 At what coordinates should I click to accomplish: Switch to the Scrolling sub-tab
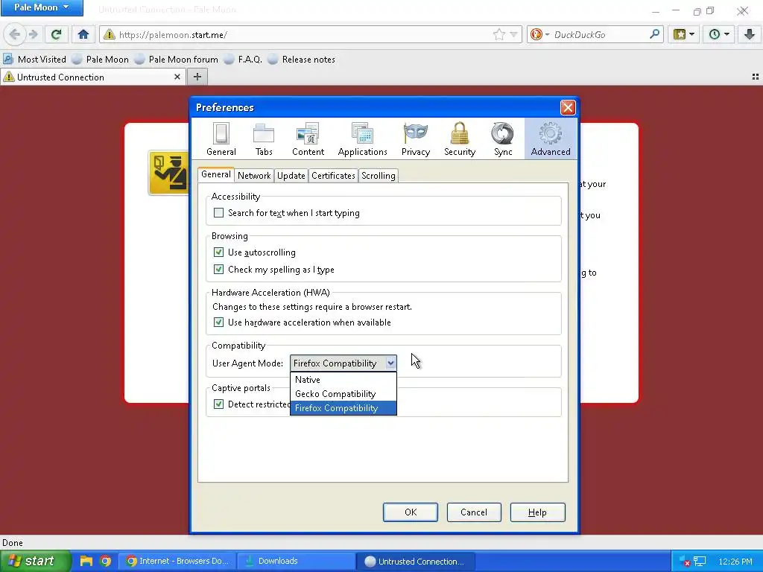pyautogui.click(x=378, y=176)
